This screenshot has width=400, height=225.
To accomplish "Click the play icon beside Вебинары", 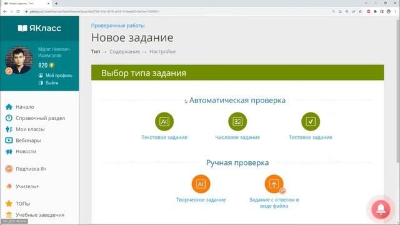I will coord(9,140).
